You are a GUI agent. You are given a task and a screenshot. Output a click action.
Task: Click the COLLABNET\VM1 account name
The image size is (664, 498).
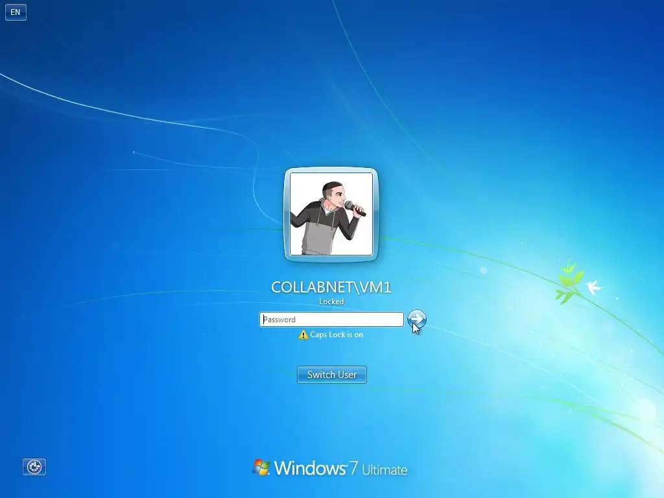(331, 287)
